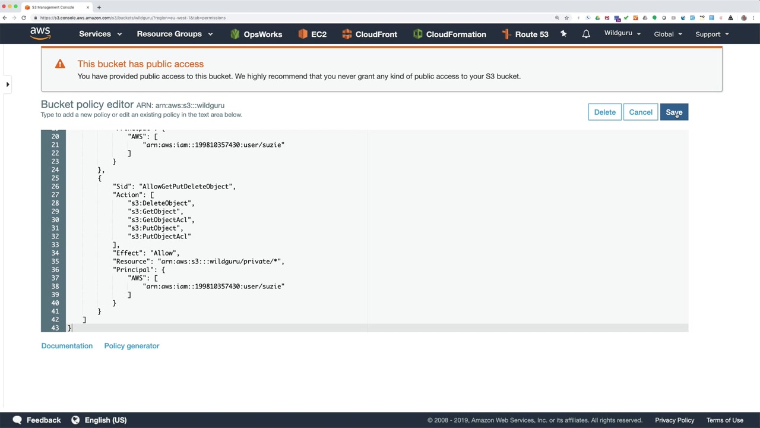
Task: Click the browser address bar URL
Action: [133, 18]
